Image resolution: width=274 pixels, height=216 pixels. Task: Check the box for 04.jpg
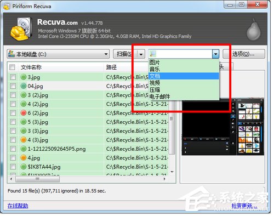pos(13,86)
